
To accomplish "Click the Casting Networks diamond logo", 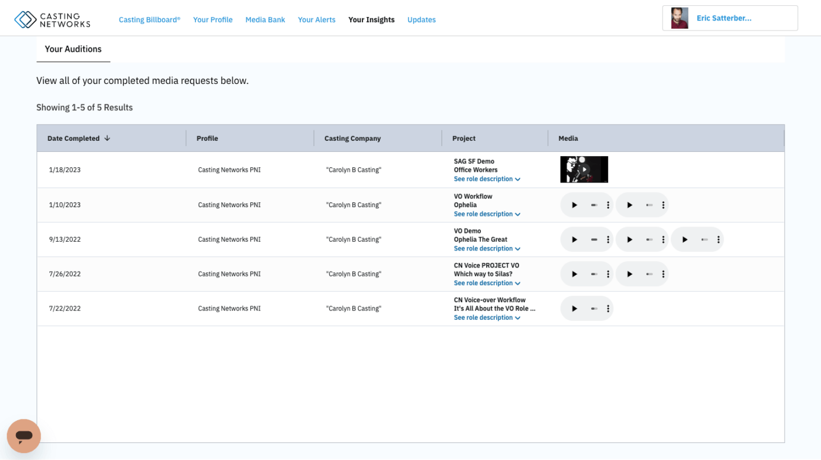I will pos(25,18).
